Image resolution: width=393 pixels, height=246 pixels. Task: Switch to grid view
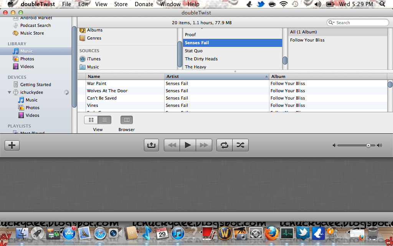point(91,120)
